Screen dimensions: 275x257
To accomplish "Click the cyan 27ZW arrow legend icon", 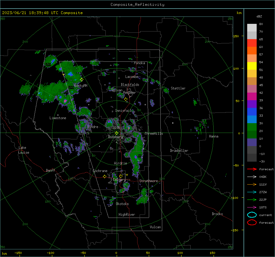I will tap(252, 192).
